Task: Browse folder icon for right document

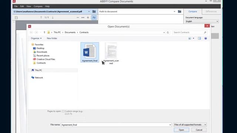Action: click(x=179, y=11)
